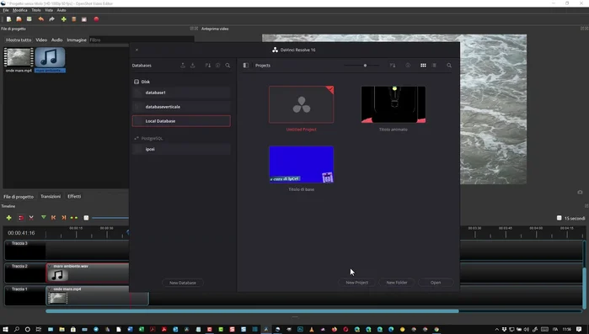The width and height of the screenshot is (589, 334).
Task: Click the Redo arrow in OpenShot toolbar
Action: point(52,19)
